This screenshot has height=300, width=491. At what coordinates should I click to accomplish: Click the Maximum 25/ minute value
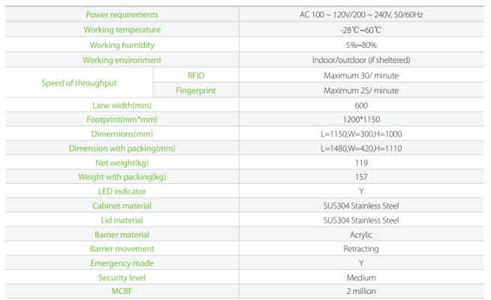[x=361, y=91]
